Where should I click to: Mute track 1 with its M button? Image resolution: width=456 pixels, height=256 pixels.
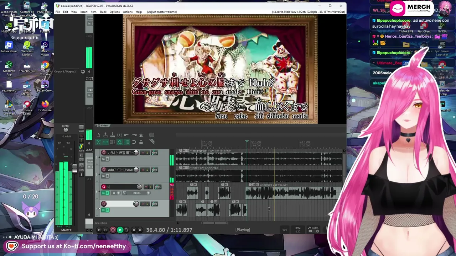point(142,153)
